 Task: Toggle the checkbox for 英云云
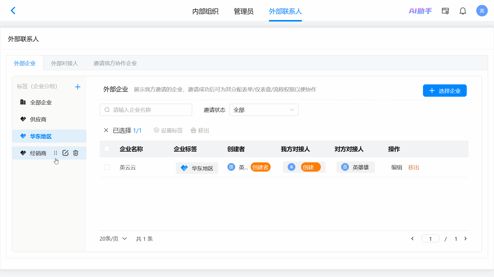click(x=107, y=167)
